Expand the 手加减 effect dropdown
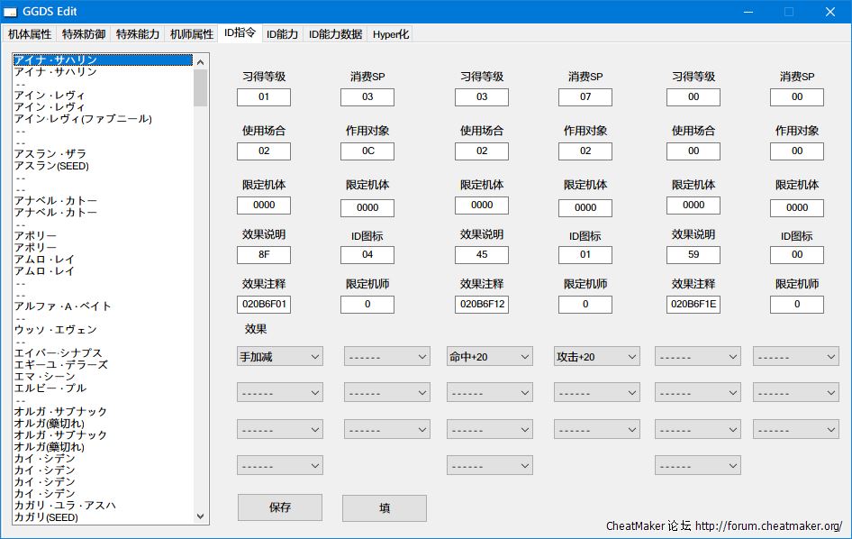The width and height of the screenshot is (852, 539). coord(279,357)
